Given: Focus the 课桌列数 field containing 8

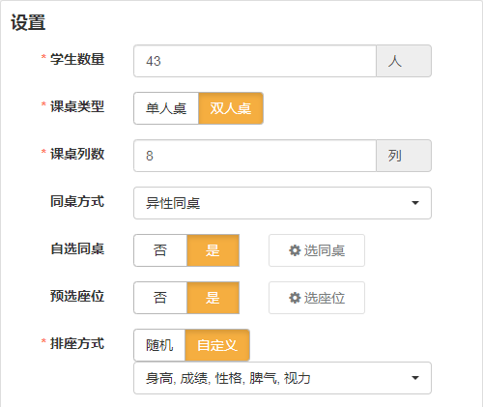Looking at the screenshot, I should pos(255,156).
